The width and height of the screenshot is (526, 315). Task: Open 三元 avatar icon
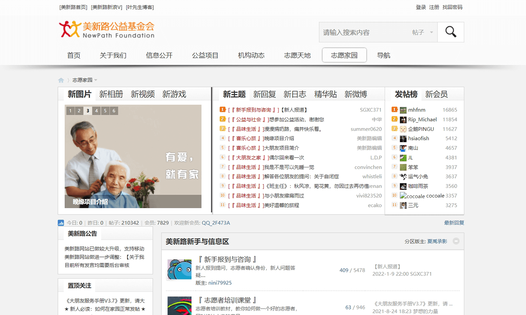[x=403, y=205]
